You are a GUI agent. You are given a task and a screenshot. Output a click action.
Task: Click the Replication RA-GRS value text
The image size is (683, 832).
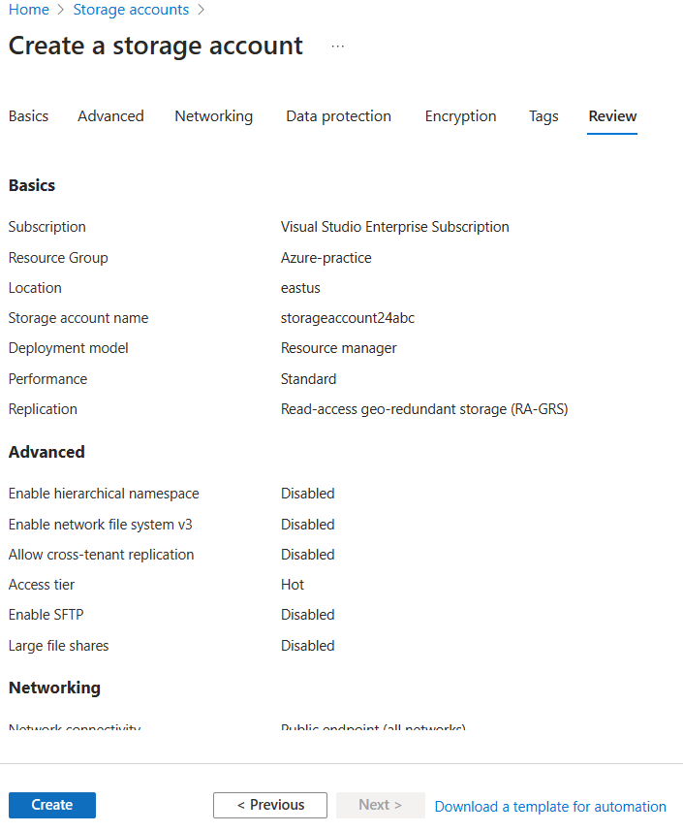(x=423, y=409)
